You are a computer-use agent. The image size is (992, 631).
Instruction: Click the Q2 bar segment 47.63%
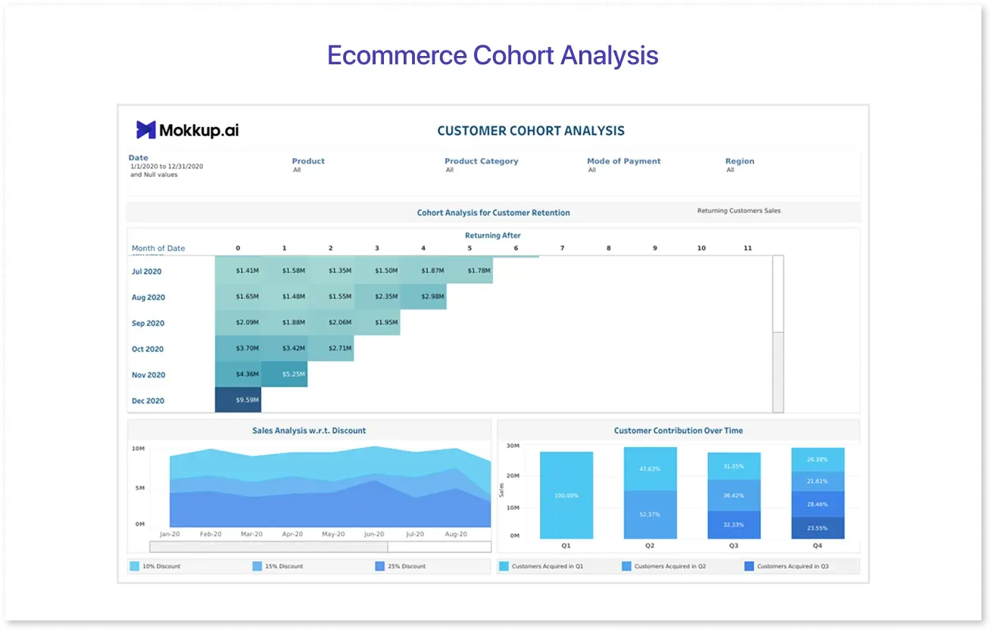(x=650, y=469)
